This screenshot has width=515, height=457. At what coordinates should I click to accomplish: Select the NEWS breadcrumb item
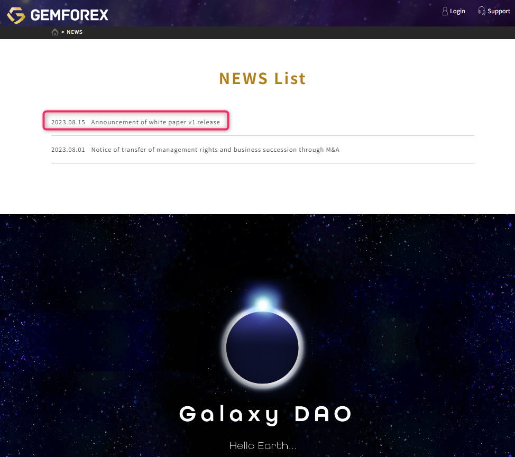tap(75, 32)
